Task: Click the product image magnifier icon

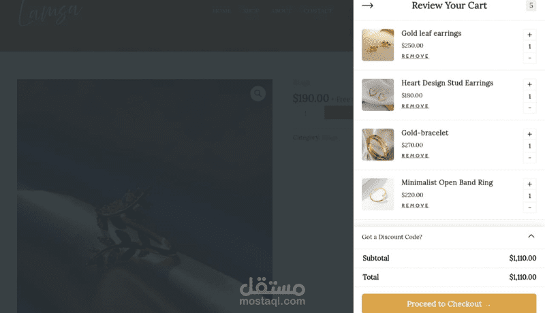Action: click(258, 93)
